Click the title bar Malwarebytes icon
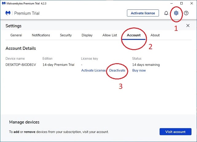 [4, 3]
